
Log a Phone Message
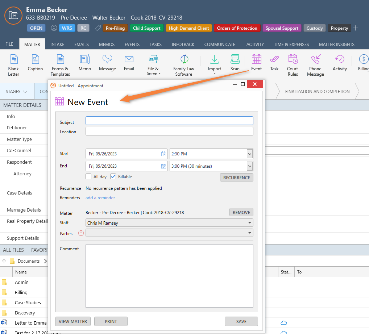(315, 65)
